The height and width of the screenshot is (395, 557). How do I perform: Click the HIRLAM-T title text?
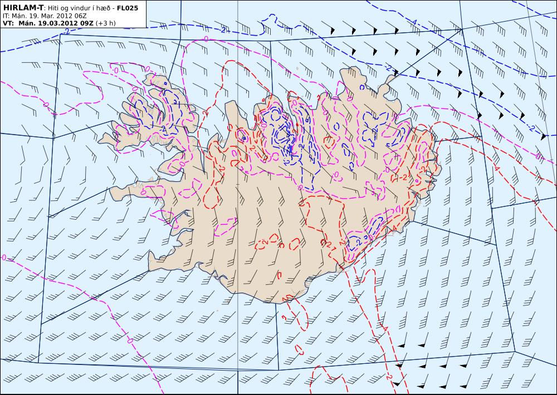pyautogui.click(x=23, y=8)
